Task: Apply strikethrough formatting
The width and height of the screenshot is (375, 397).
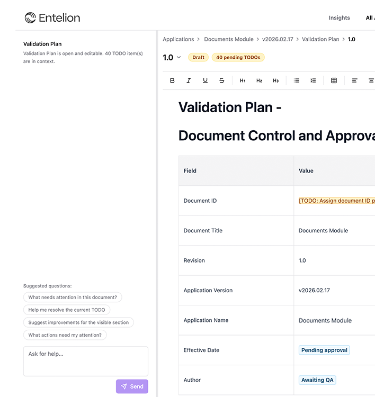Action: [222, 80]
